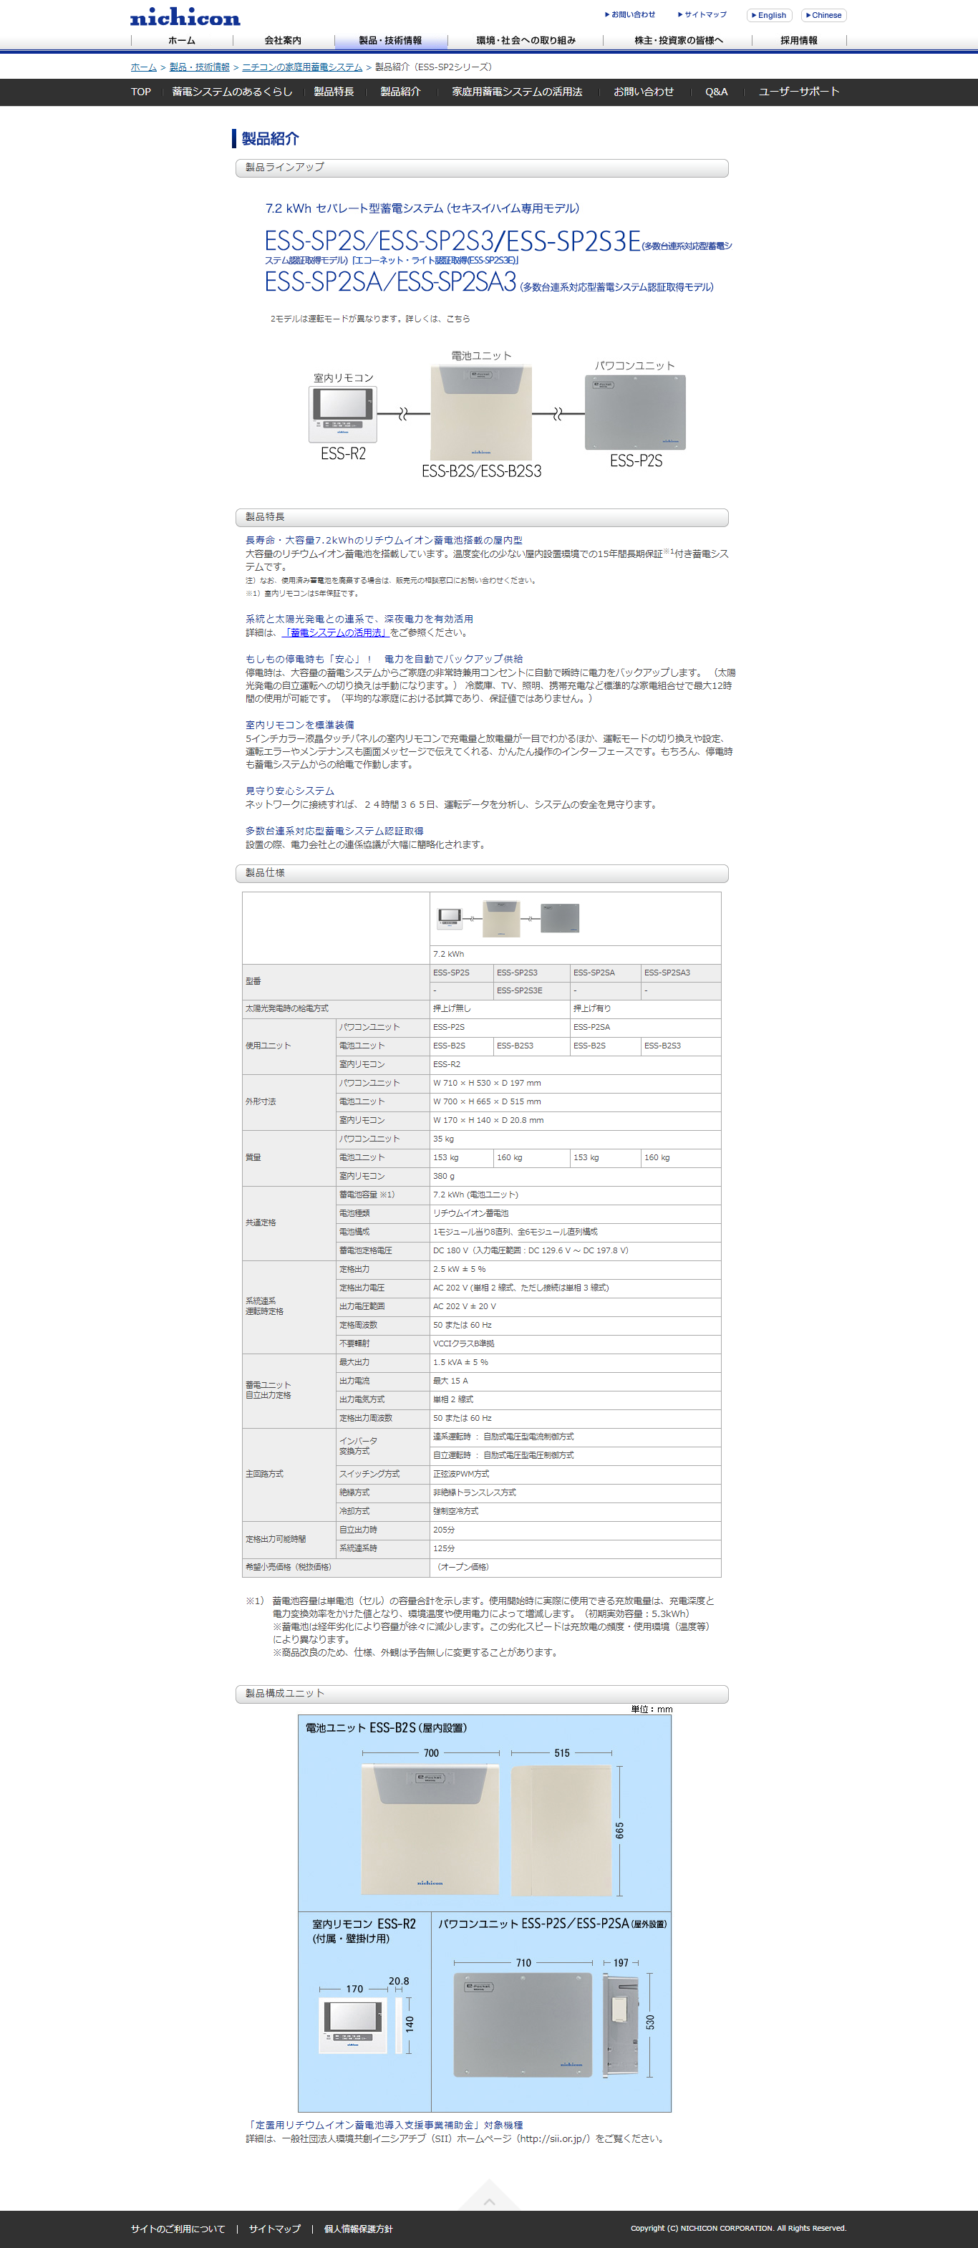
Task: Switch language to Chinese
Action: pyautogui.click(x=823, y=15)
